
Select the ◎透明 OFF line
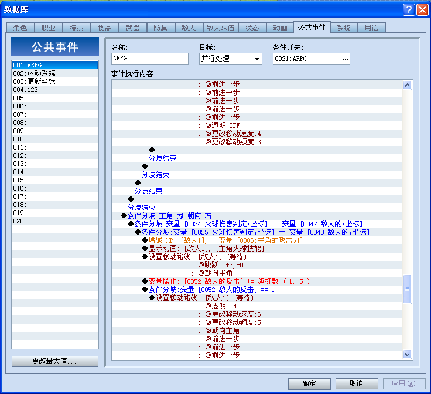[x=257, y=125]
